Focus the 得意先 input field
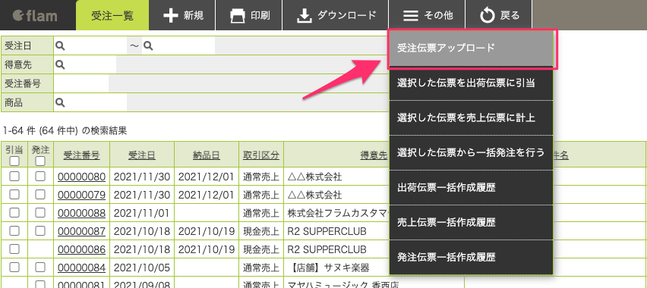The height and width of the screenshot is (288, 647). 91,64
